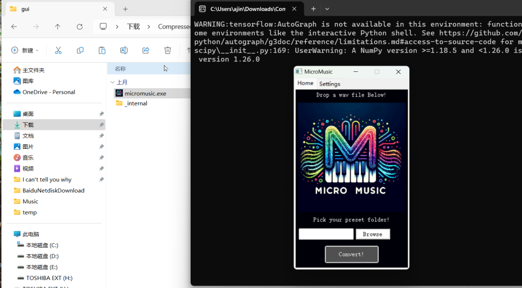Viewport: 522px width, 288px height.
Task: Go forward in File Explorer
Action: (36, 27)
